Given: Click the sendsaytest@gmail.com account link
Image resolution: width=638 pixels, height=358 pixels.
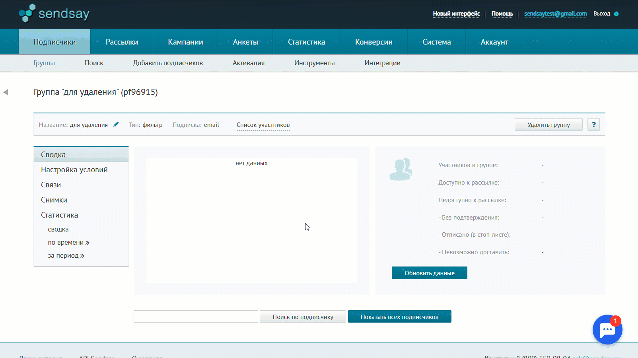Looking at the screenshot, I should pos(555,14).
